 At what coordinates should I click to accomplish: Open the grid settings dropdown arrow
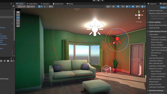click(x=42, y=6)
